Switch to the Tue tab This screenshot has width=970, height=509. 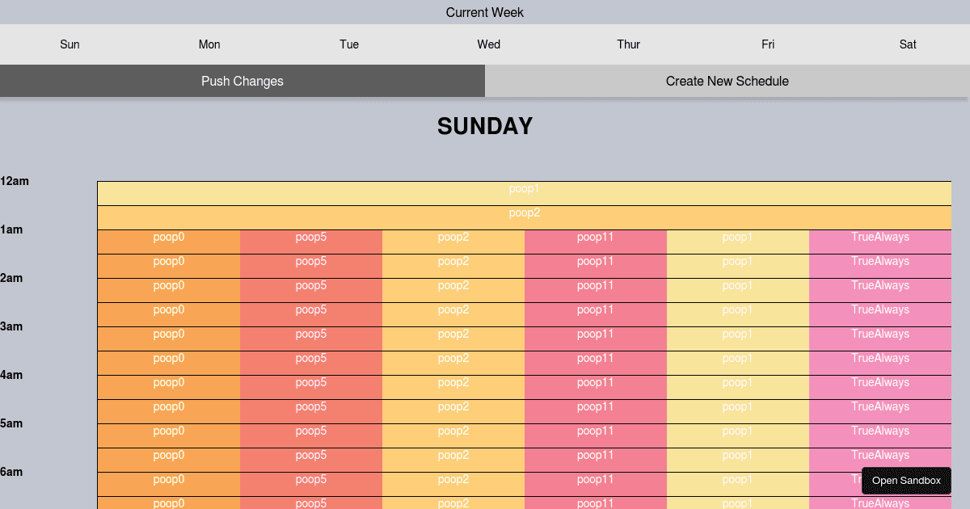349,44
